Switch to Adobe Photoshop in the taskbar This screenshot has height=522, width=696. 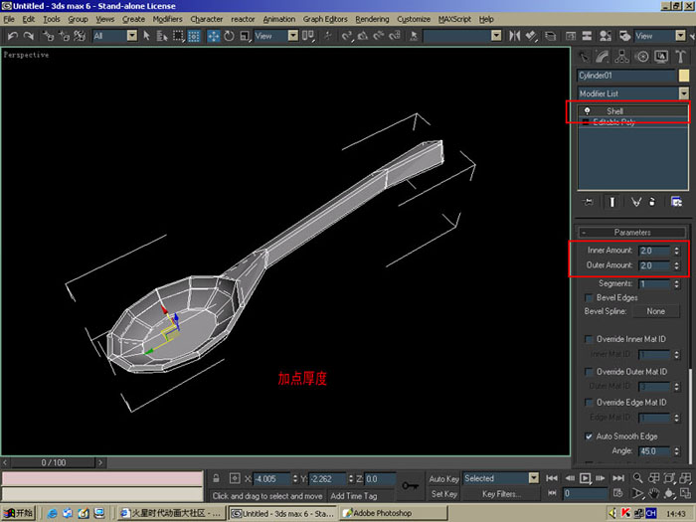(x=394, y=513)
